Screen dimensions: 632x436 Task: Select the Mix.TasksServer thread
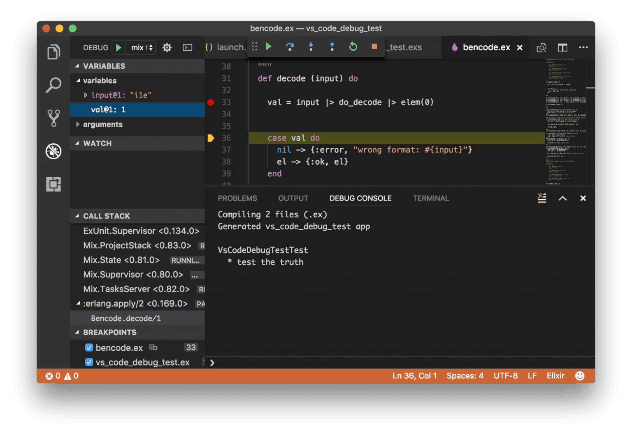coord(137,289)
